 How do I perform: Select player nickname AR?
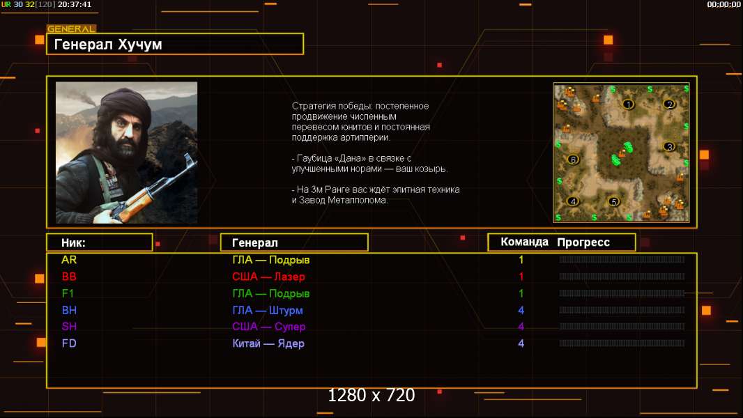(69, 259)
